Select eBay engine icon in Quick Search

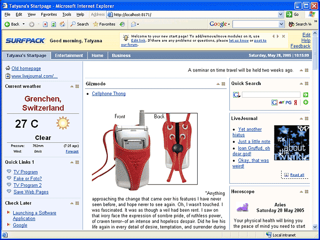coord(282,103)
